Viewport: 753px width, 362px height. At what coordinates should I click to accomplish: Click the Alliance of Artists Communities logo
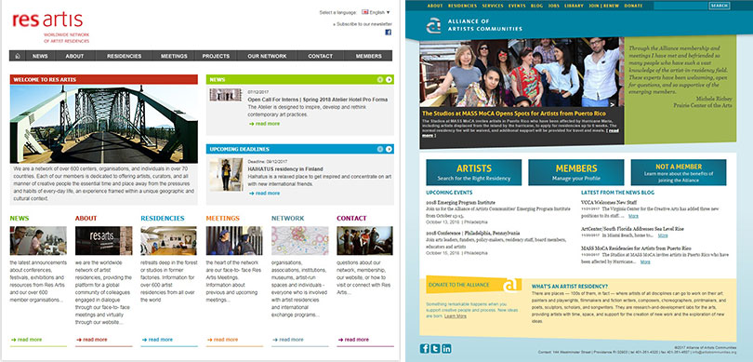(x=474, y=25)
